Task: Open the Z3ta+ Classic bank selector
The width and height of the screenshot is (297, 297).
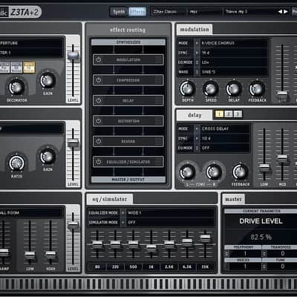Action: pos(169,11)
